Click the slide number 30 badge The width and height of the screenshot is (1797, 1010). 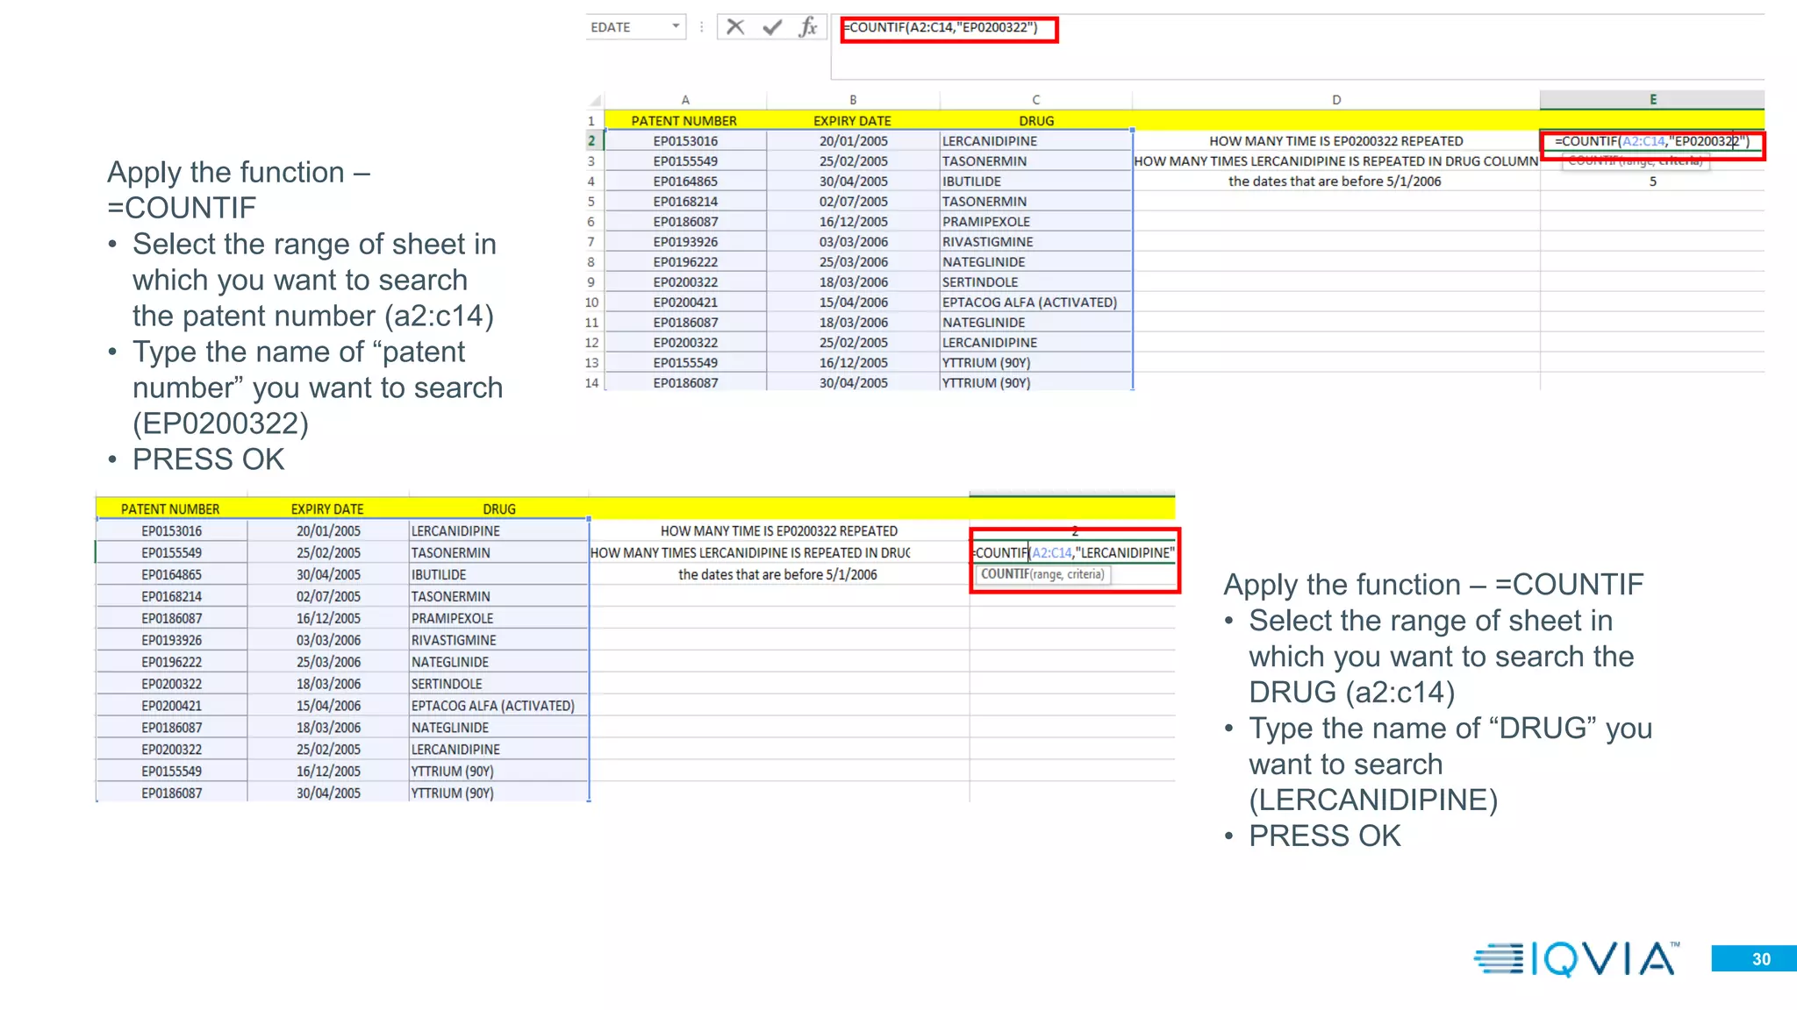coord(1754,959)
